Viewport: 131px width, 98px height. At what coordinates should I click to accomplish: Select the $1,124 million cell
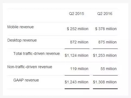(76, 55)
